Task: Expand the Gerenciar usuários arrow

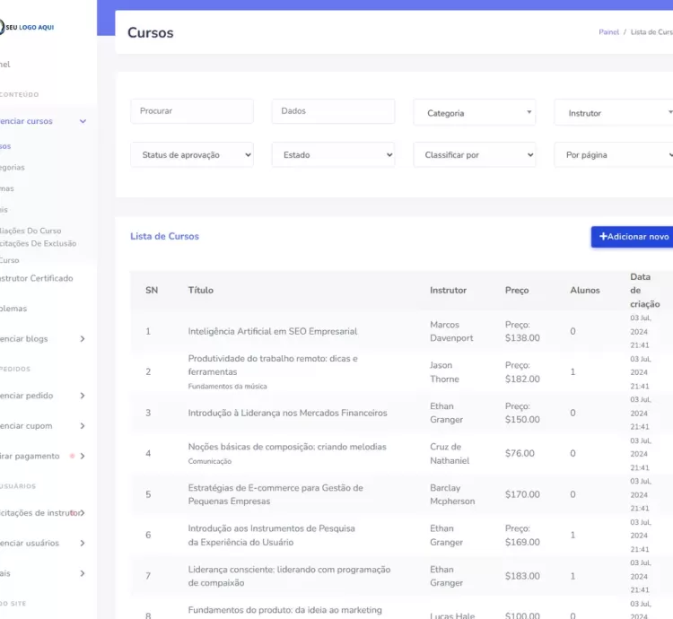Action: [x=83, y=543]
